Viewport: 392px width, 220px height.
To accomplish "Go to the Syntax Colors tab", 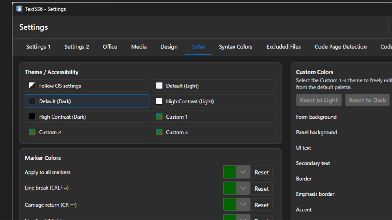I will pos(236,47).
